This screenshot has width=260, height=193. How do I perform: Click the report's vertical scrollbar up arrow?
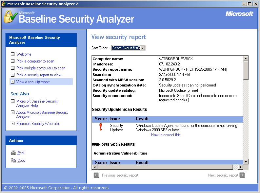coord(246,59)
